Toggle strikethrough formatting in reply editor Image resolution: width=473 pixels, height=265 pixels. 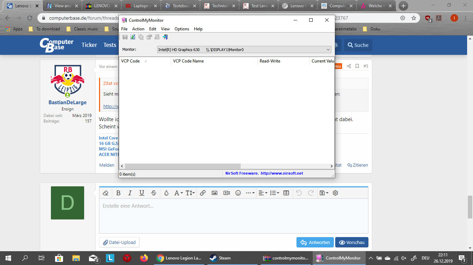pyautogui.click(x=154, y=193)
